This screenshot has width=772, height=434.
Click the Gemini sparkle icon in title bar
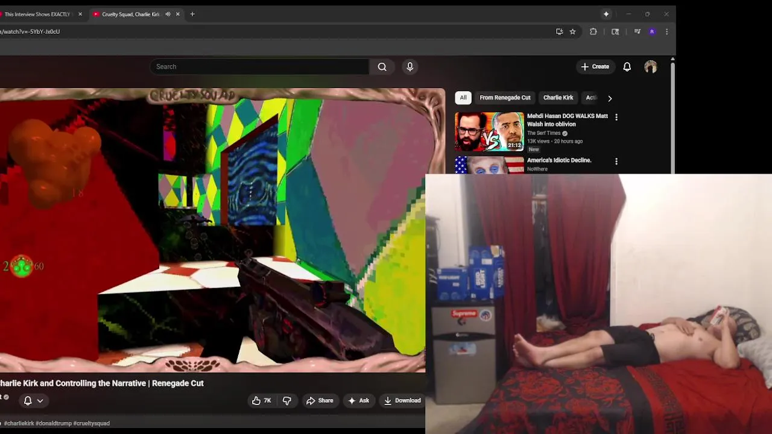pyautogui.click(x=606, y=14)
